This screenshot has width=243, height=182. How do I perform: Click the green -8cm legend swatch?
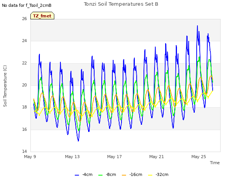point(100,175)
